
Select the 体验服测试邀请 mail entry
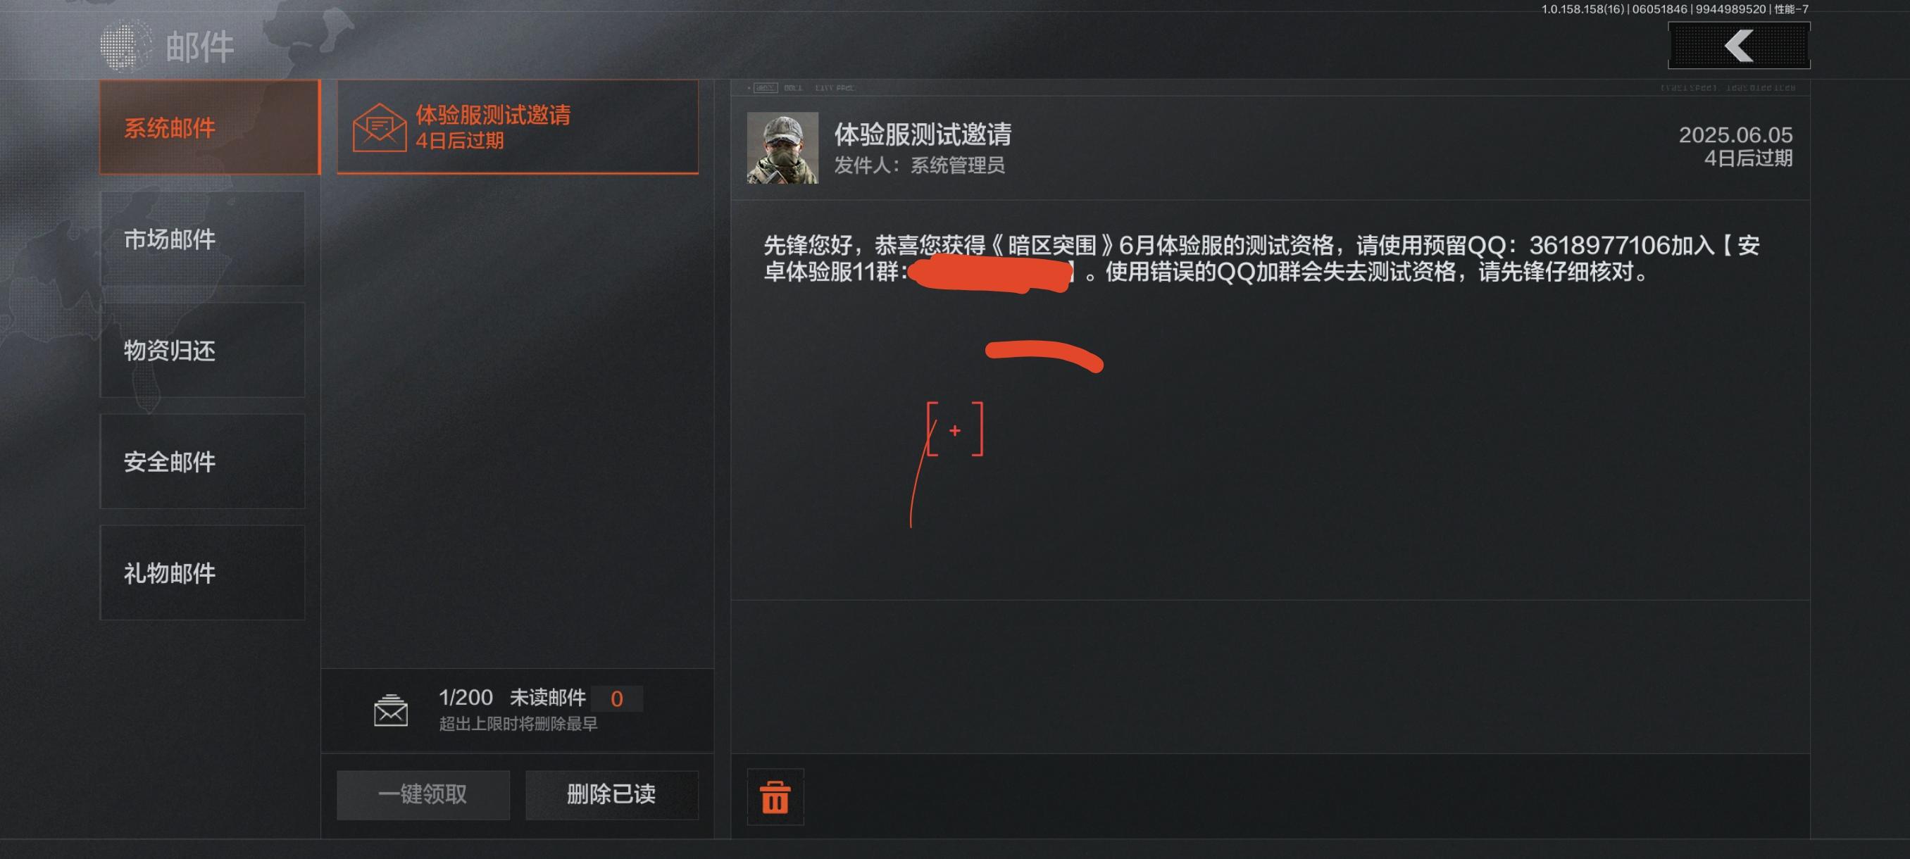[518, 127]
